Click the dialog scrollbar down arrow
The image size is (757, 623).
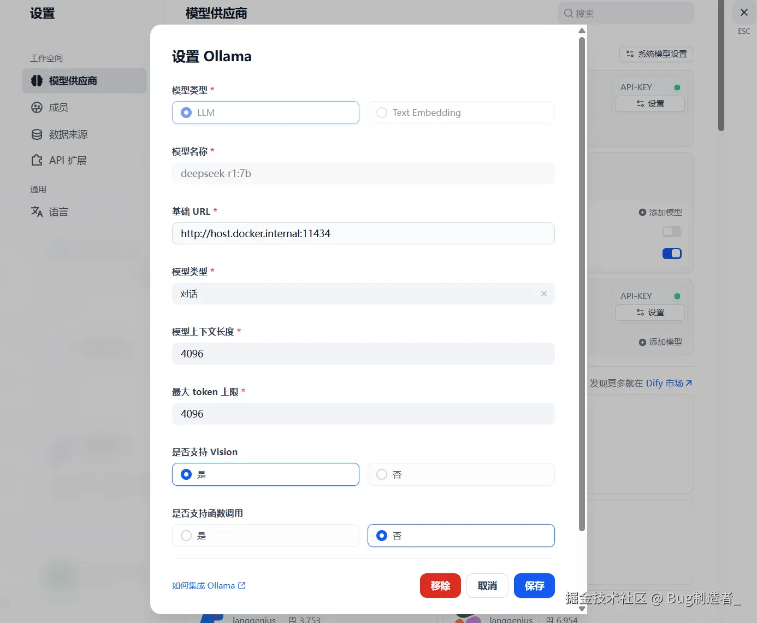tap(581, 608)
